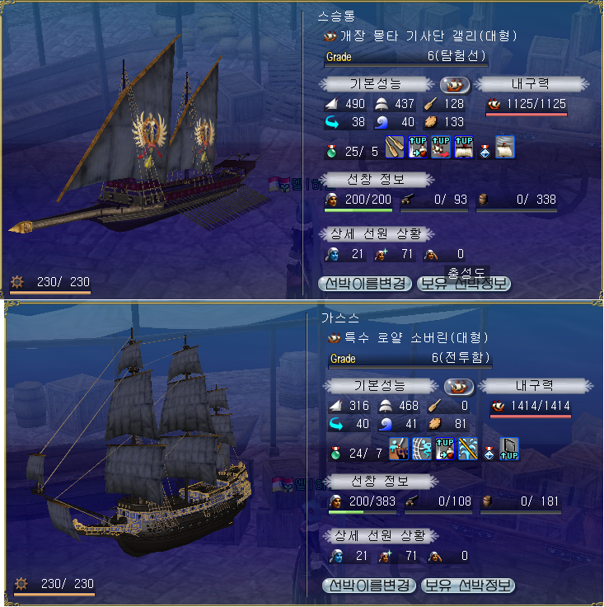
Task: Select the net-climbing sailor skill icon
Action: click(422, 449)
